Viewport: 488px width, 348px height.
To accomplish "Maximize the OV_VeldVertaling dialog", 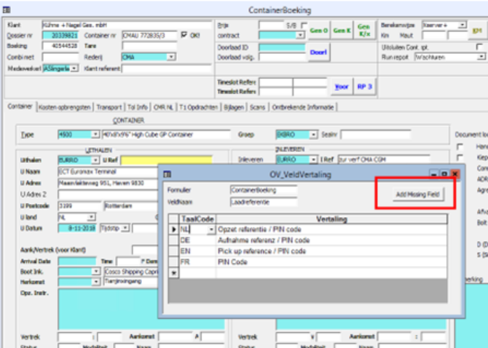I will click(x=444, y=174).
